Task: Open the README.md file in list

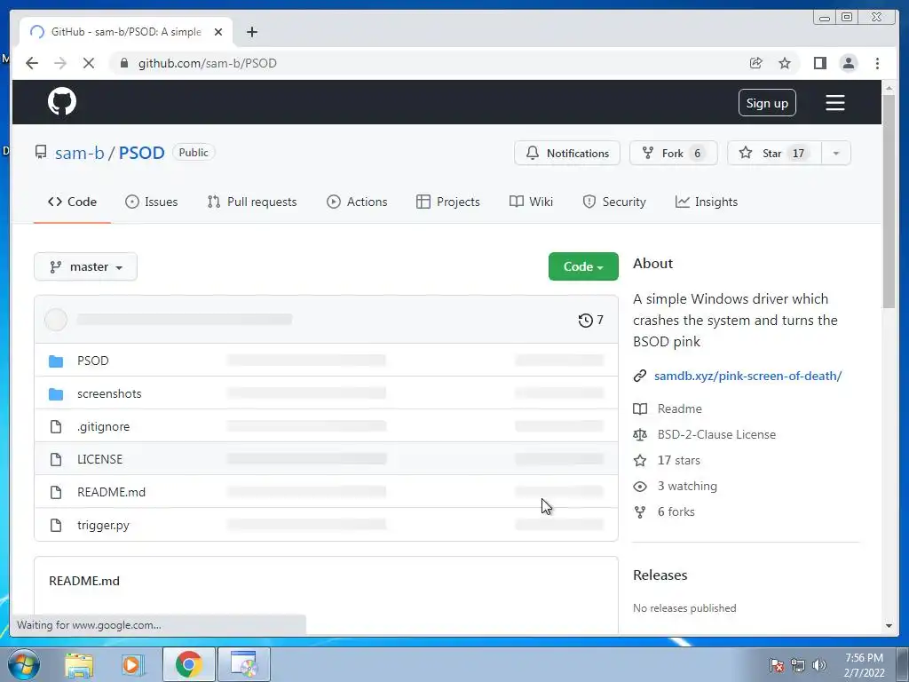Action: 111,492
